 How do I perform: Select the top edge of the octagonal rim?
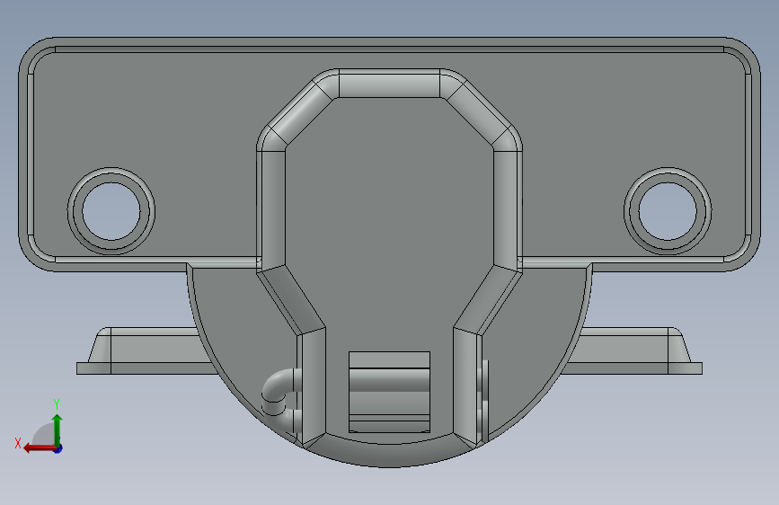(390, 84)
